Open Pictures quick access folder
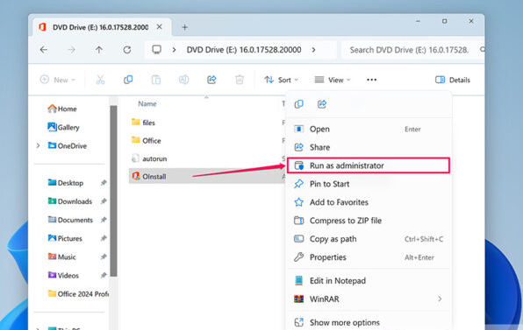This screenshot has width=523, height=330. (x=65, y=238)
